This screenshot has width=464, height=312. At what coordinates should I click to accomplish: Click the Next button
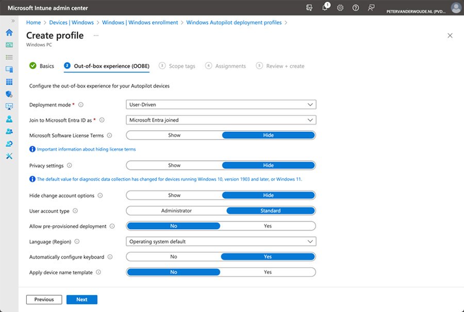[x=81, y=299]
